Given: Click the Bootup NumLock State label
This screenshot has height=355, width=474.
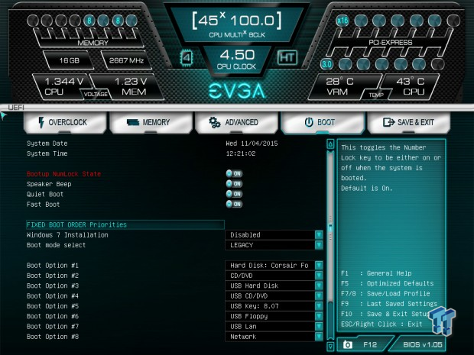Looking at the screenshot, I should point(63,174).
